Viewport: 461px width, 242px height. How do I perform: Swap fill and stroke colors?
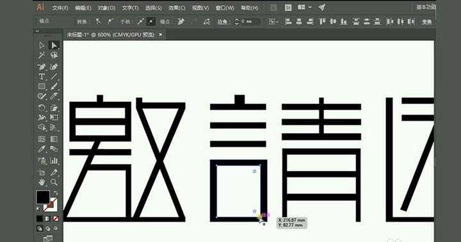56,193
